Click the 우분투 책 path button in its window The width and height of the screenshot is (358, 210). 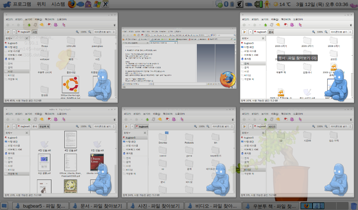(44, 126)
